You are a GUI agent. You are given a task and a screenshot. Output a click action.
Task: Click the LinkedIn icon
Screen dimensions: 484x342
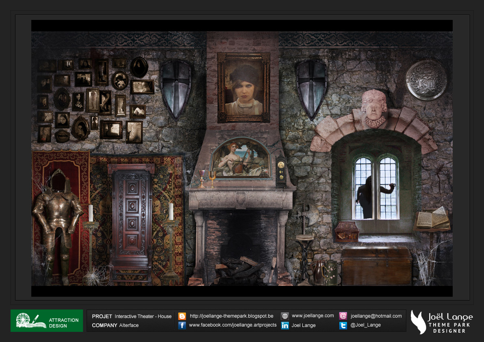285,325
